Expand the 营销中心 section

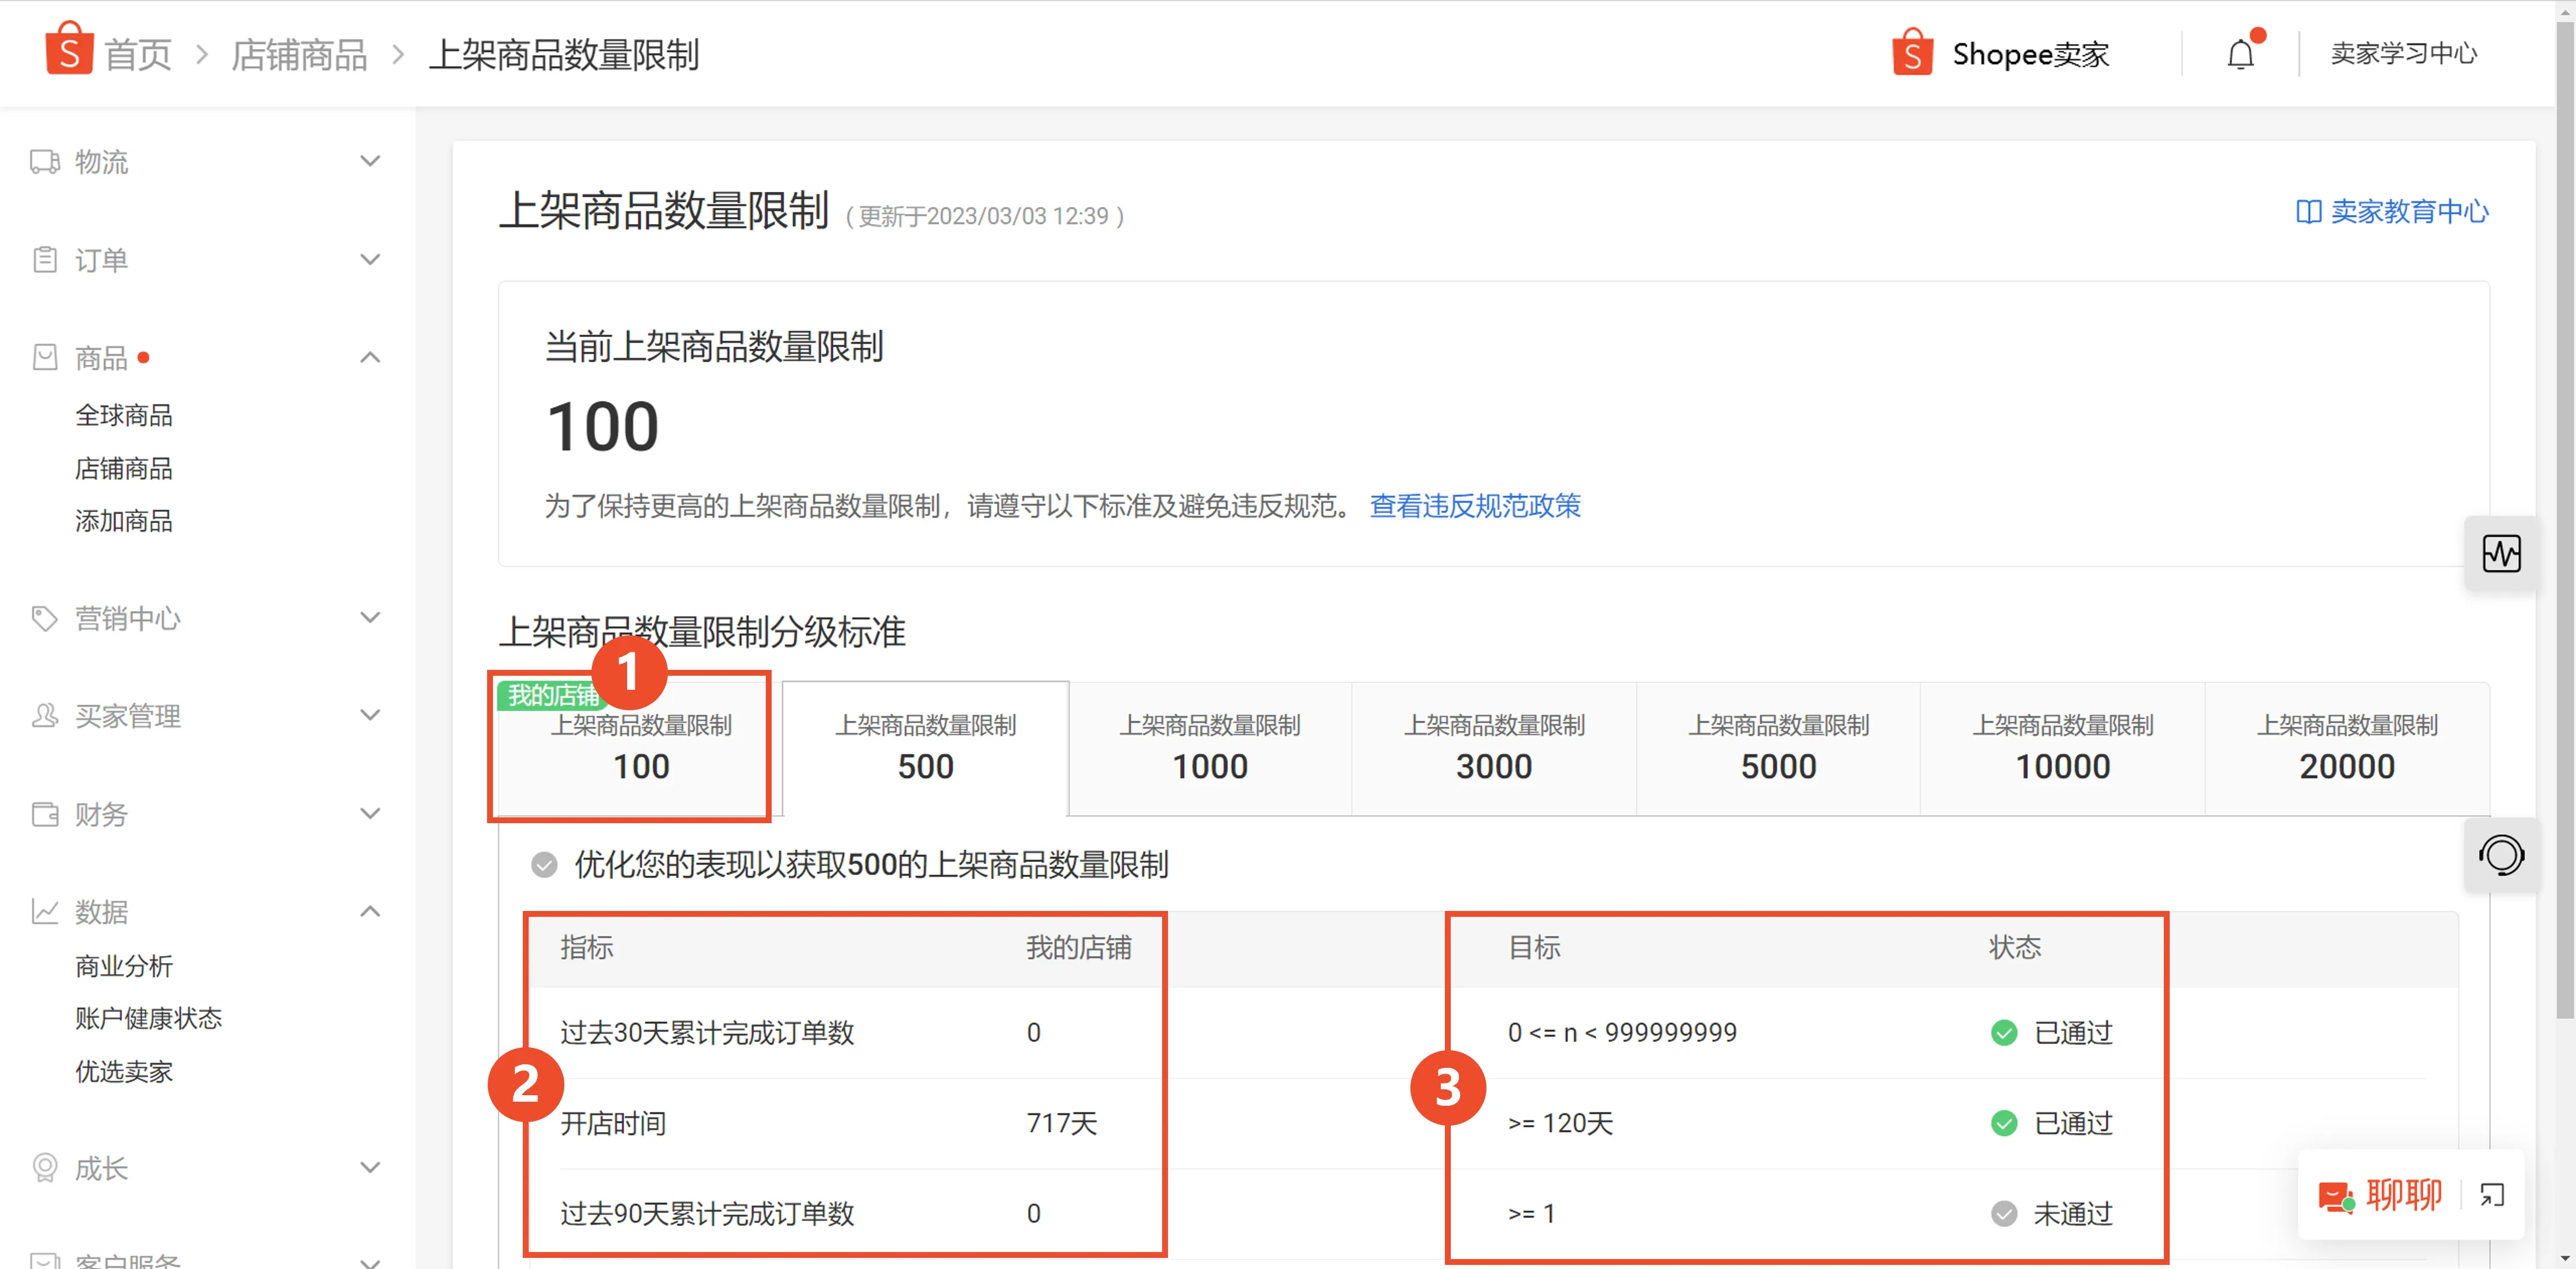click(370, 617)
